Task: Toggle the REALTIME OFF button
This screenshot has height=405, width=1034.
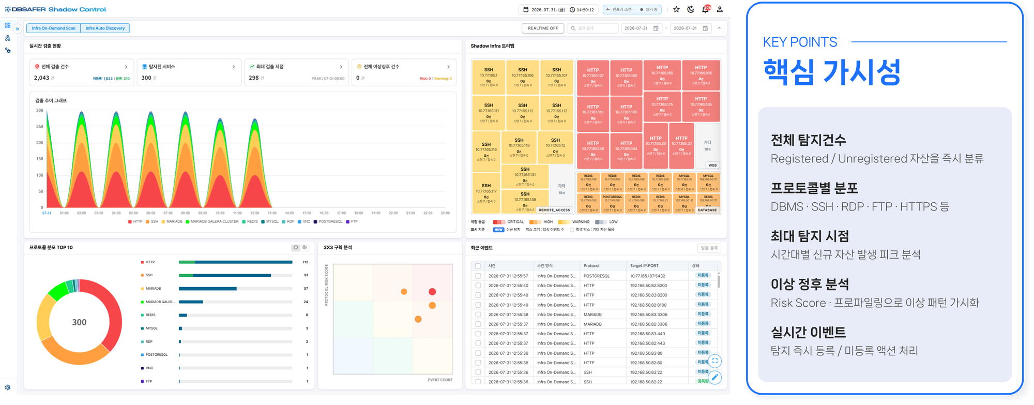Action: point(543,28)
